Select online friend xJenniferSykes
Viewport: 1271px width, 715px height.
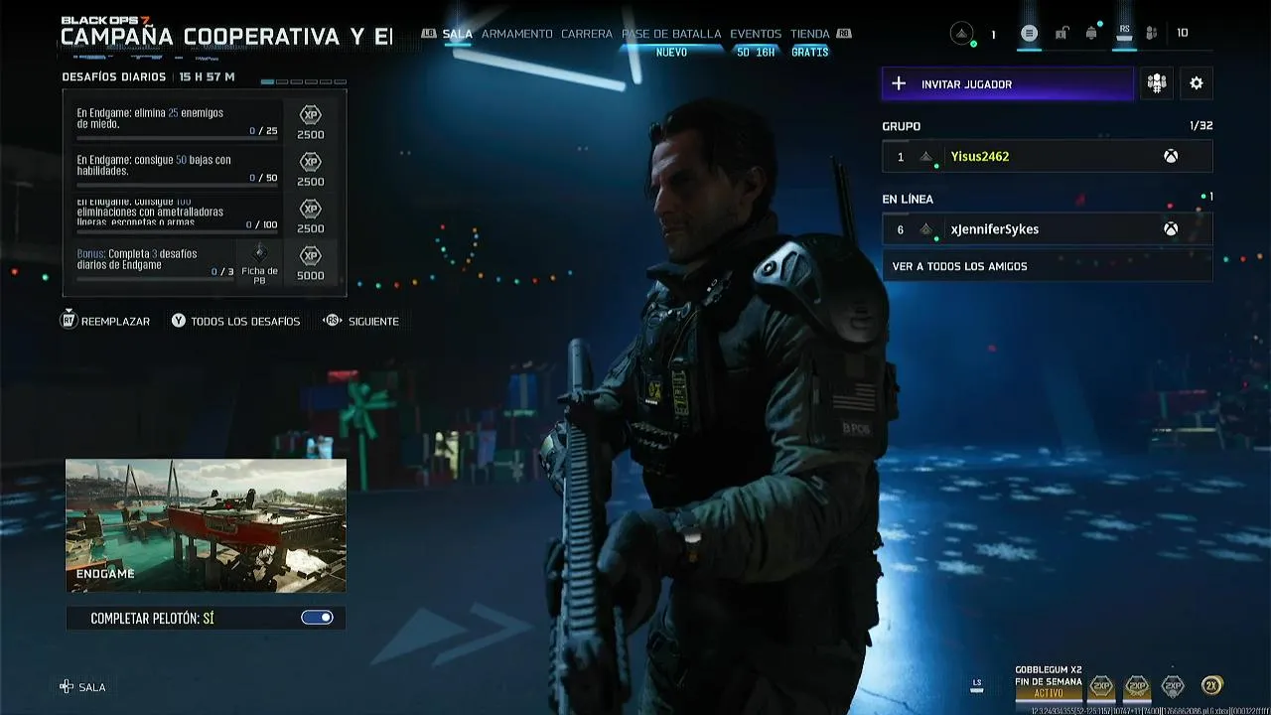(x=1048, y=229)
